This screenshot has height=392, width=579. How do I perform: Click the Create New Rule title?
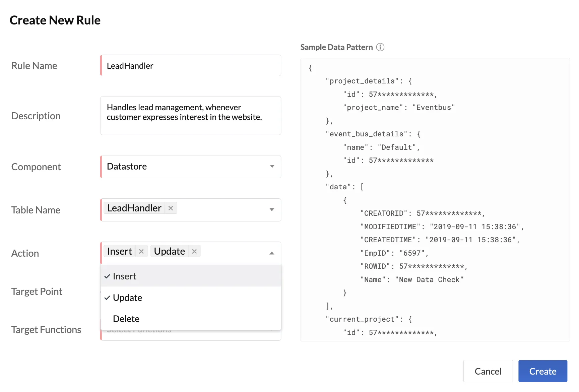pyautogui.click(x=55, y=20)
